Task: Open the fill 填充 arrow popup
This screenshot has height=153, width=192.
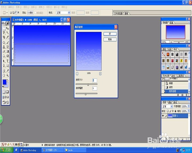Action: click(189, 111)
